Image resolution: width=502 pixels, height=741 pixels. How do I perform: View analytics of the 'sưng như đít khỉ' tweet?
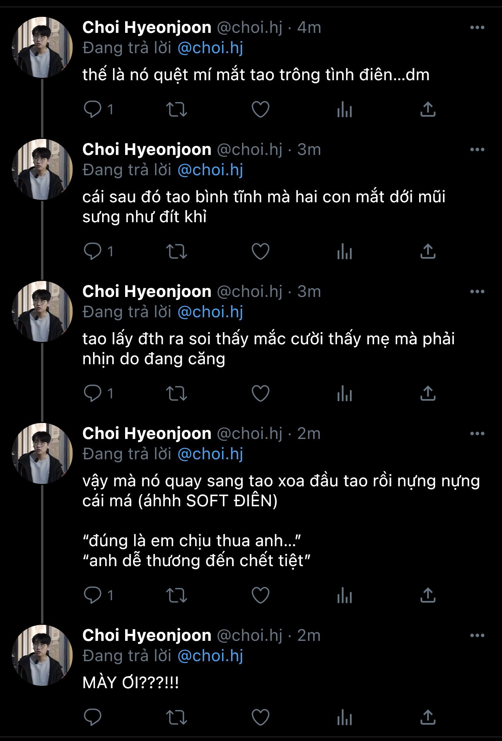[x=344, y=252]
